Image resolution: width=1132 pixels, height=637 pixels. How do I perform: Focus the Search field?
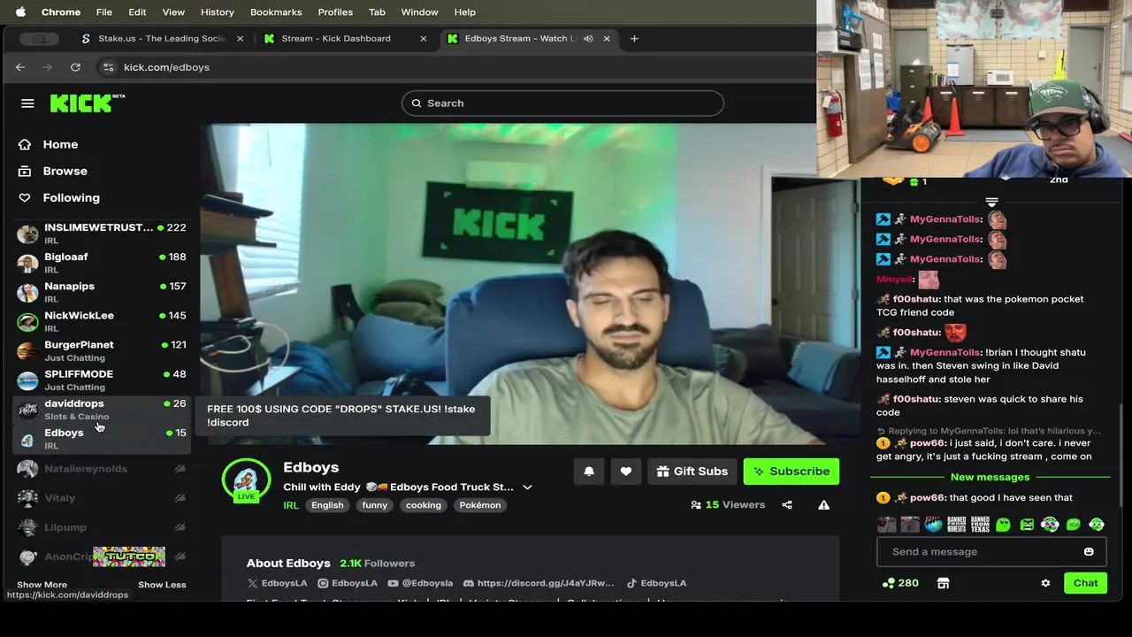pos(562,104)
